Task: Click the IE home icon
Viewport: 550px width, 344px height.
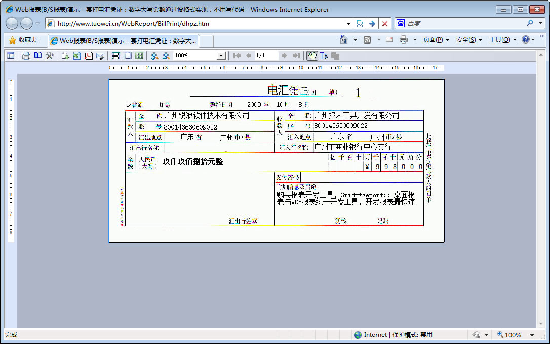Action: 344,40
